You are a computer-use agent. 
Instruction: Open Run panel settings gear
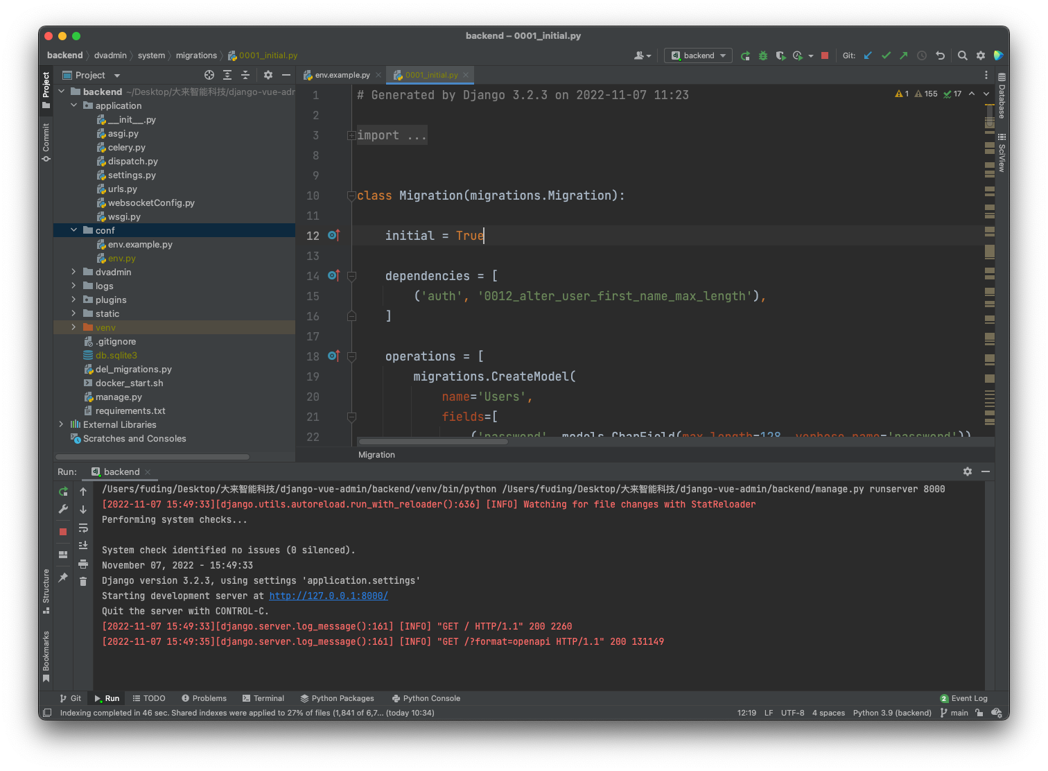pos(968,471)
